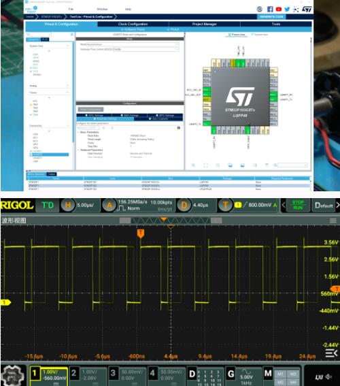
Task: Tap the waveform overview navigation bar
Action: point(171,221)
